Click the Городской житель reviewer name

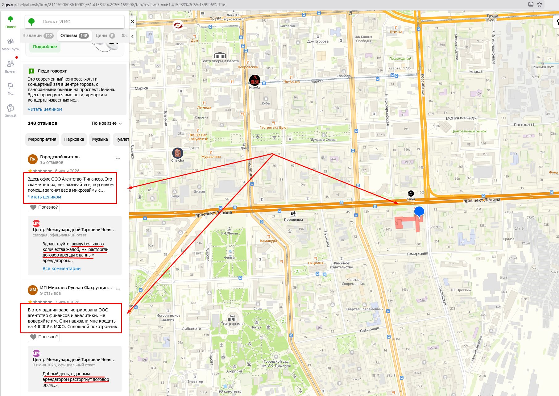pos(60,157)
